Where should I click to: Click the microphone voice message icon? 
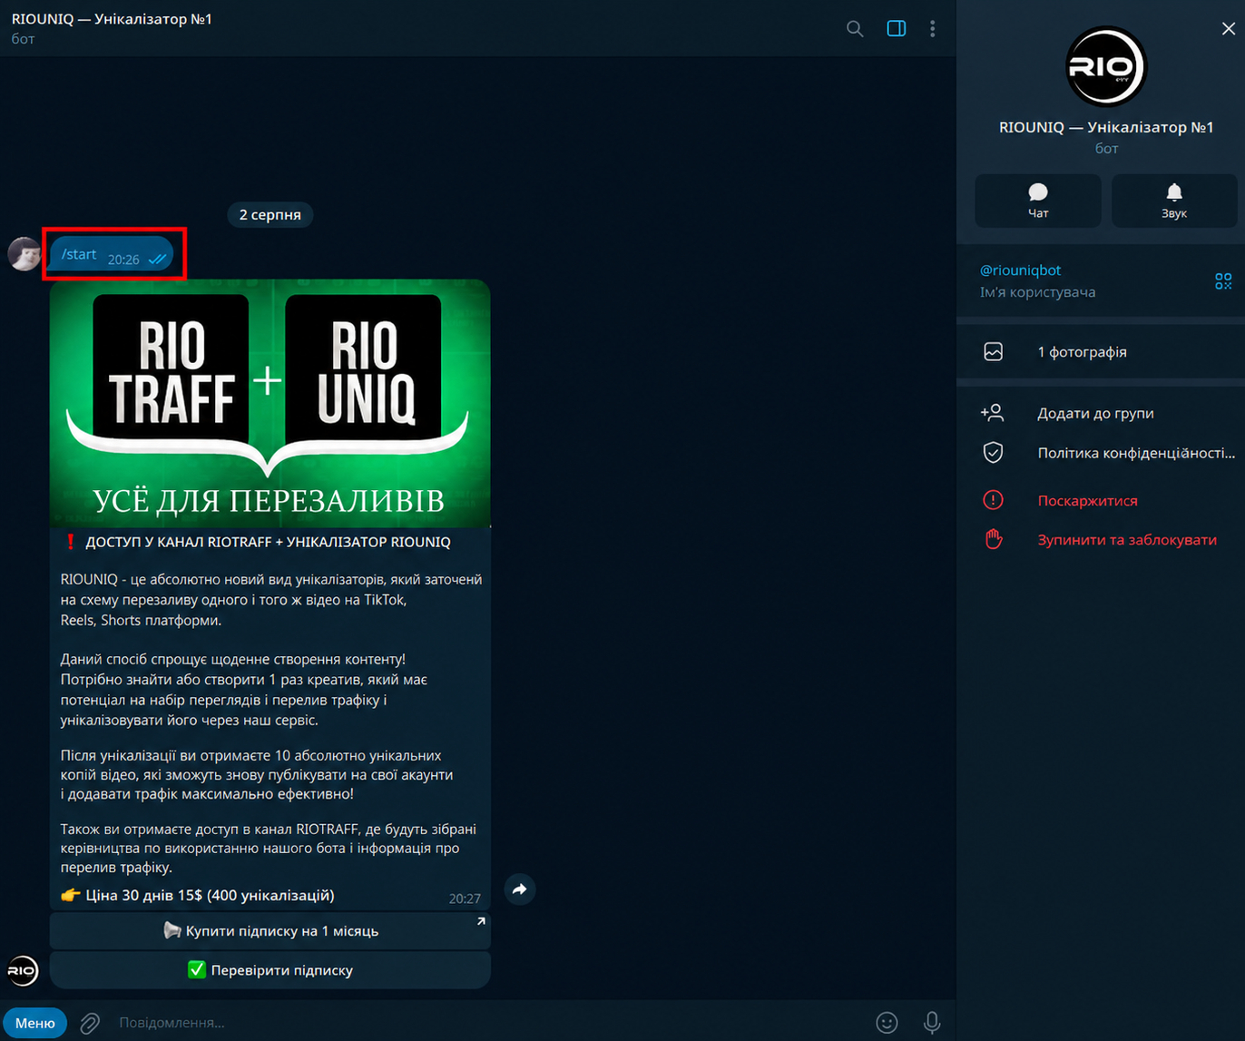point(932,1023)
